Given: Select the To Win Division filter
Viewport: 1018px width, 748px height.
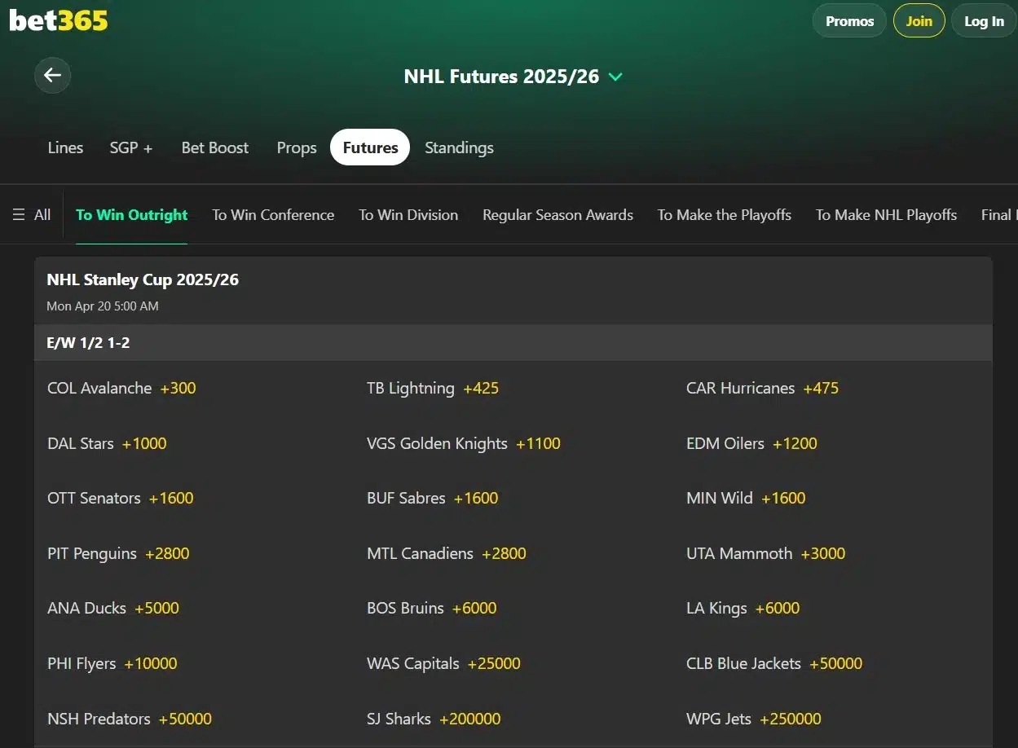Looking at the screenshot, I should coord(408,214).
